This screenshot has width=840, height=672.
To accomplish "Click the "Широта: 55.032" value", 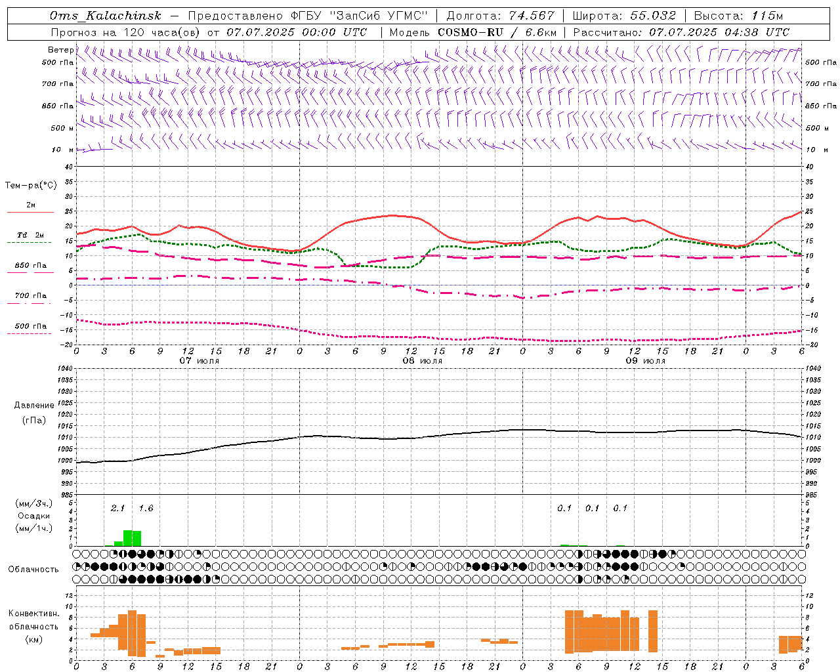I will click(624, 16).
